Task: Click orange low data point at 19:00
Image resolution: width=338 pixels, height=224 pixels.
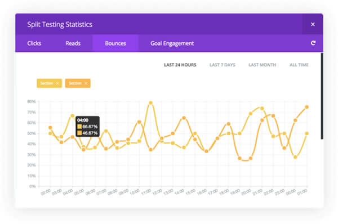Action: 239,158
